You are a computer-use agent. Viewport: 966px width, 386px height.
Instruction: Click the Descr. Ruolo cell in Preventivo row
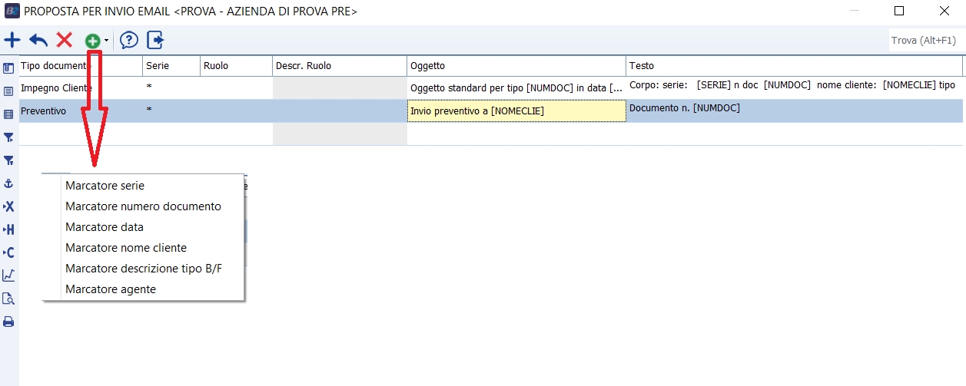coord(340,111)
